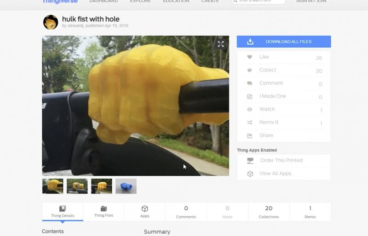The height and width of the screenshot is (236, 368).
Task: Click the Comment row label
Action: [x=271, y=83]
